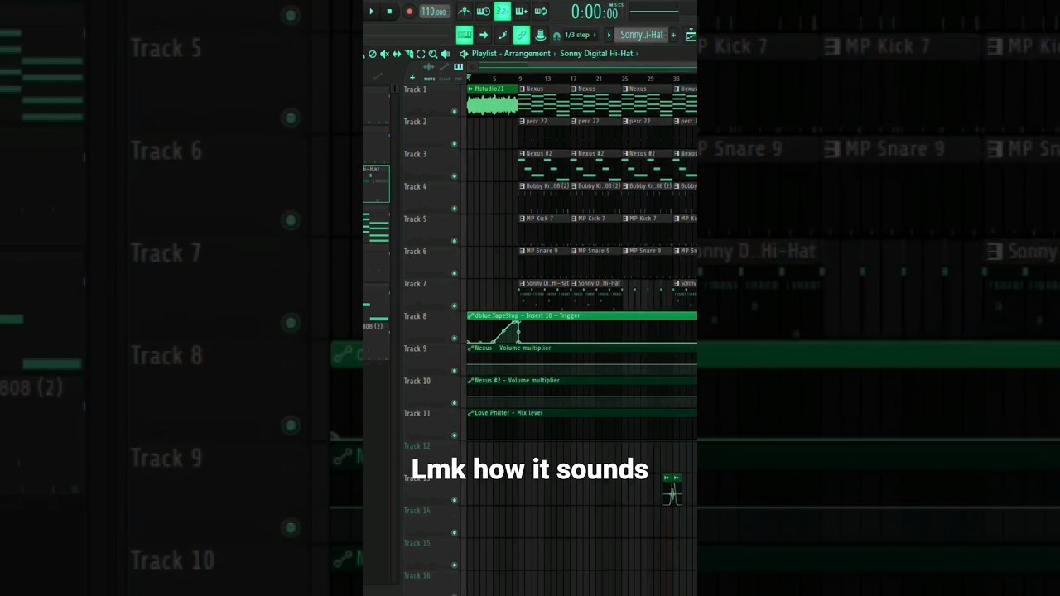Toggle the metronome icon

pos(465,12)
